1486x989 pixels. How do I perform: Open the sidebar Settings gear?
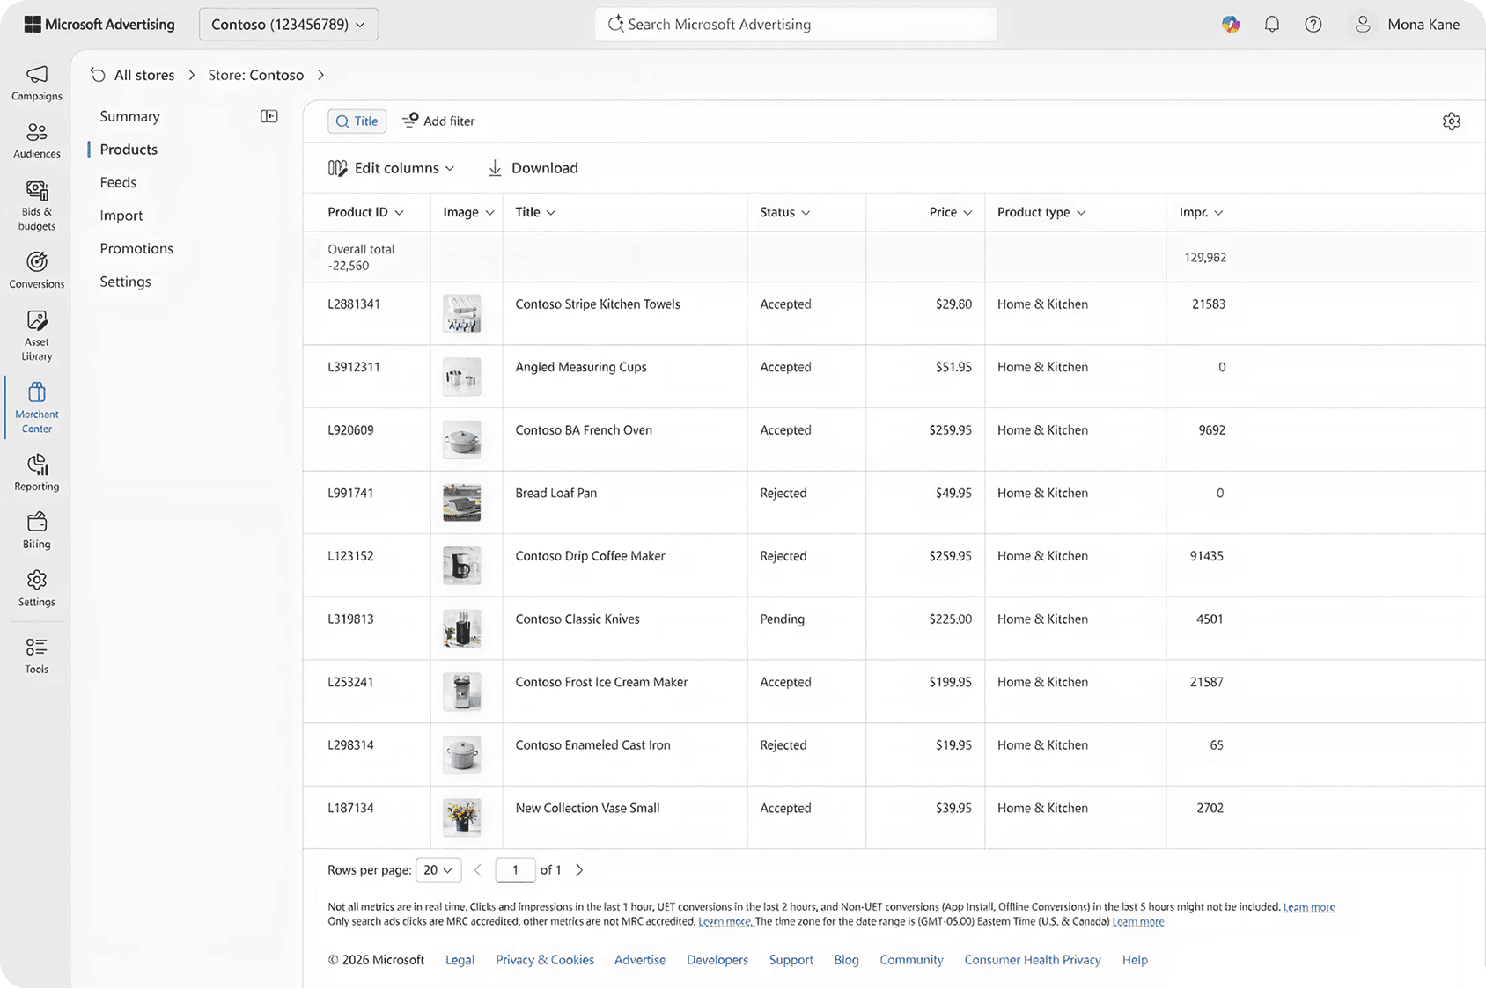[x=36, y=589]
